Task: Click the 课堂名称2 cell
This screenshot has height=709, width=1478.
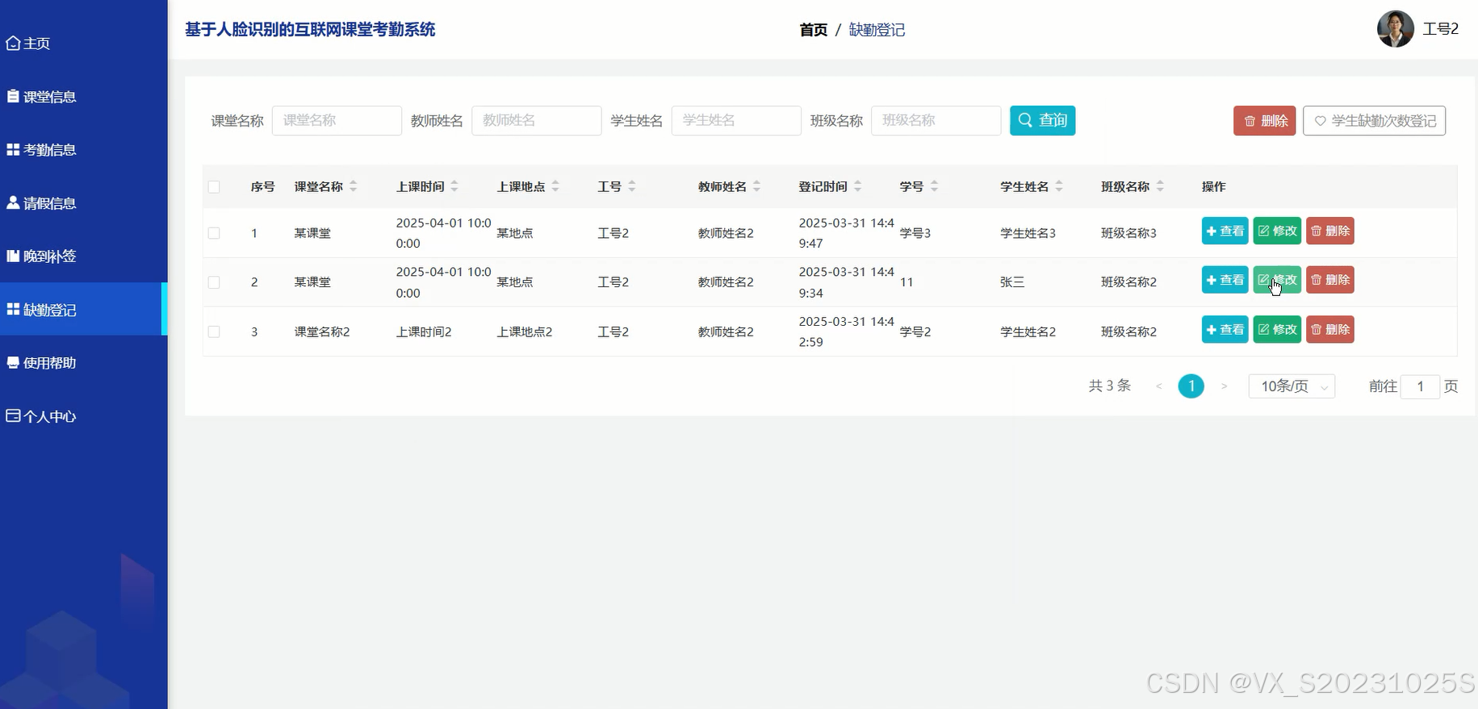Action: tap(321, 332)
